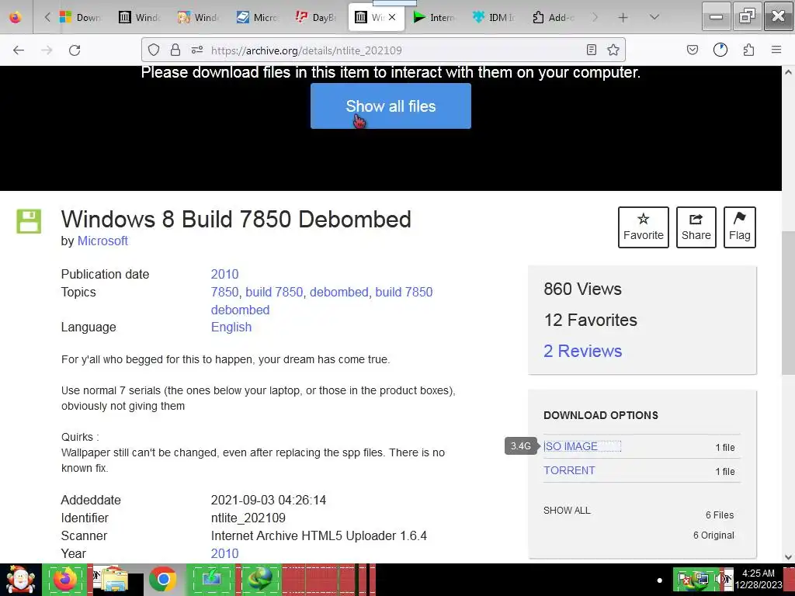Download the TORRENT option
Screen dimensions: 795x596
point(569,470)
